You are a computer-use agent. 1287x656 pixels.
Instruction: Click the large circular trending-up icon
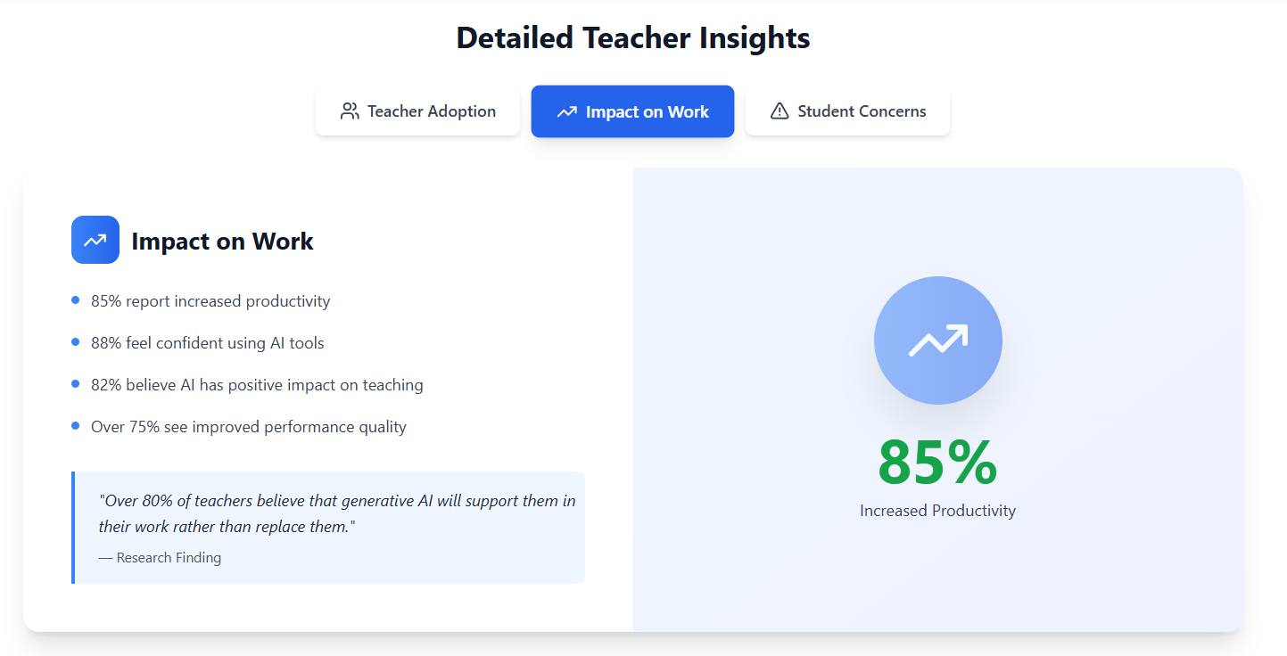(937, 340)
